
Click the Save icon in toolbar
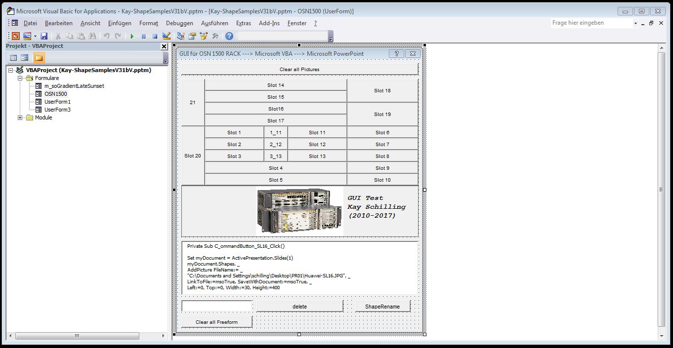click(x=44, y=36)
